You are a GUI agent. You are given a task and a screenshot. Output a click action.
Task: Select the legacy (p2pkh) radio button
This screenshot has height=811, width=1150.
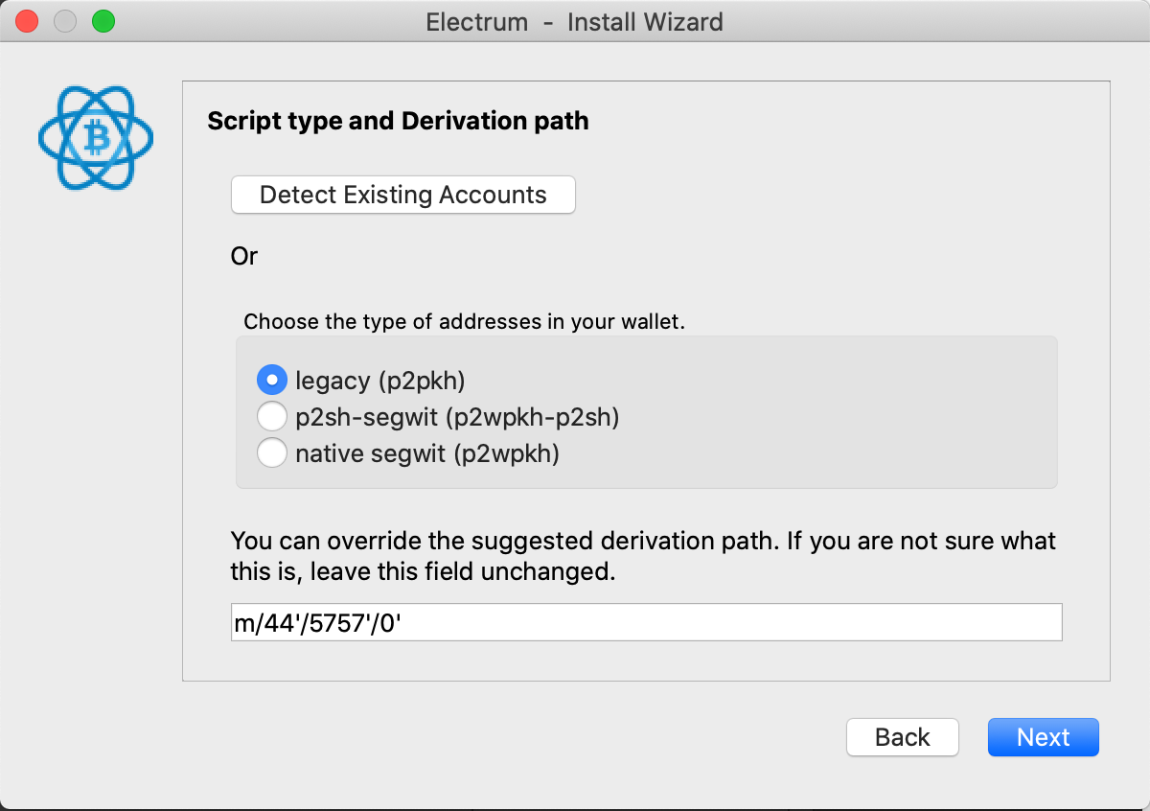click(x=272, y=381)
